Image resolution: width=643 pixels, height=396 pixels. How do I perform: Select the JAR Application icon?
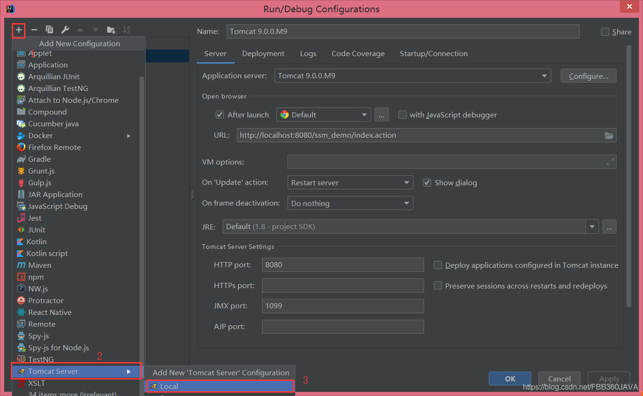[x=21, y=194]
